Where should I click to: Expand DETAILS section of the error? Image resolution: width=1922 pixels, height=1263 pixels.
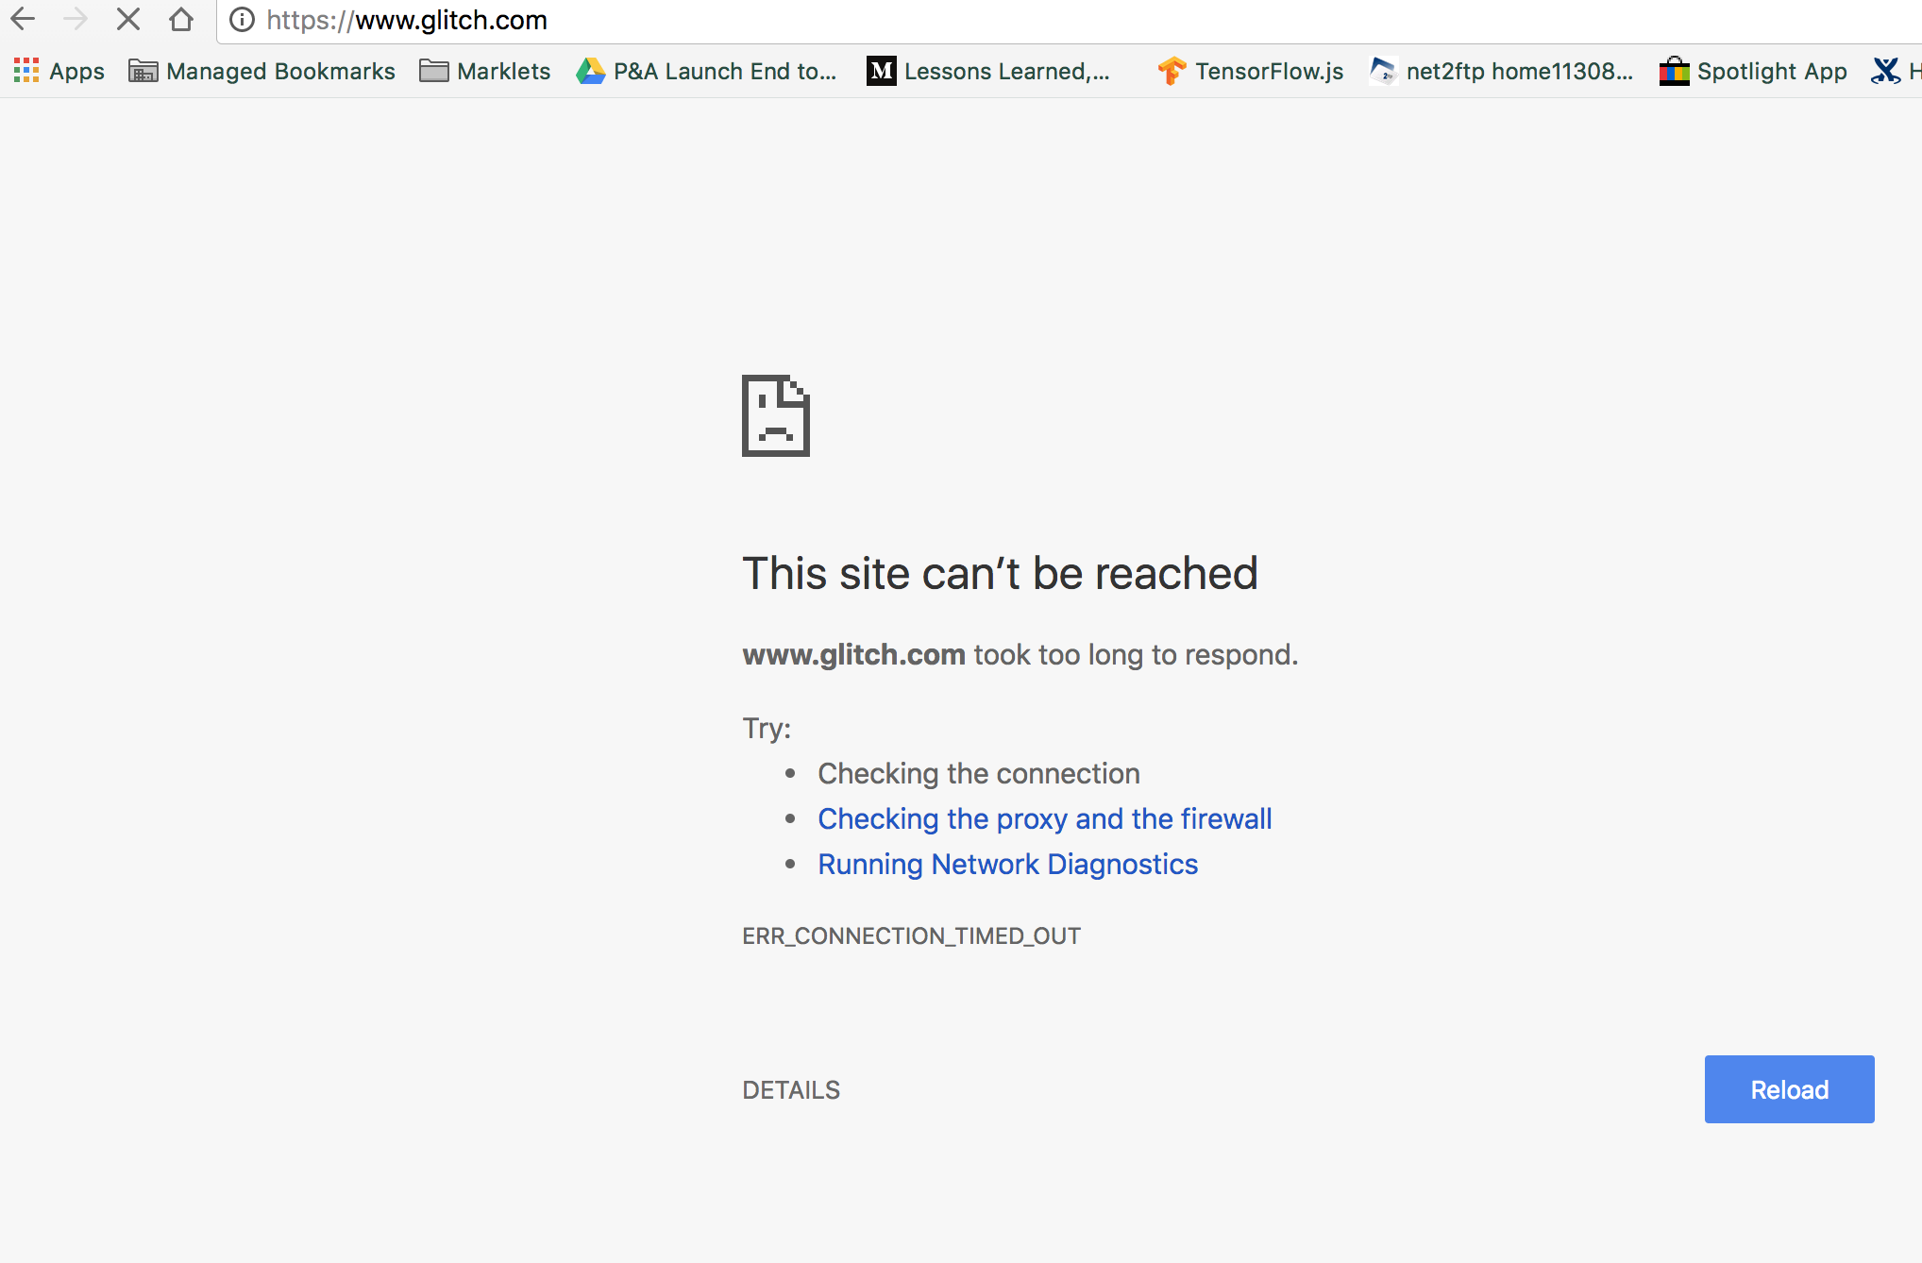791,1090
